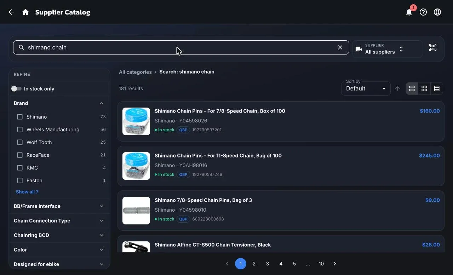453x275 pixels.
Task: Click the supplier truck icon
Action: [359, 49]
